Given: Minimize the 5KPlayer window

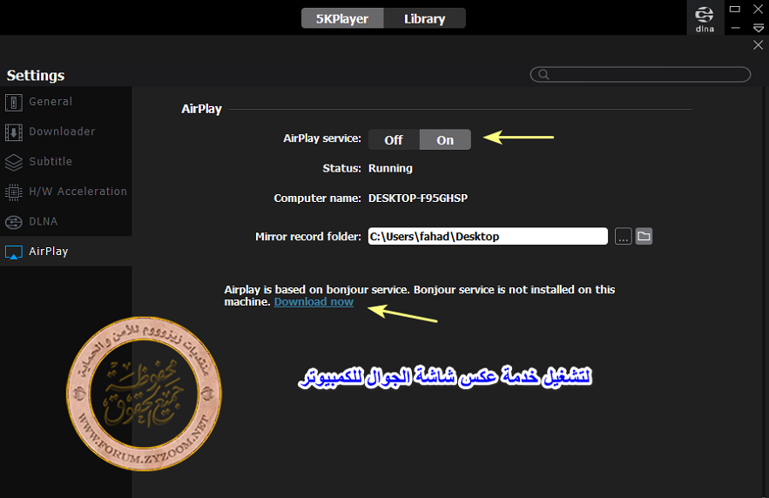Looking at the screenshot, I should (735, 29).
